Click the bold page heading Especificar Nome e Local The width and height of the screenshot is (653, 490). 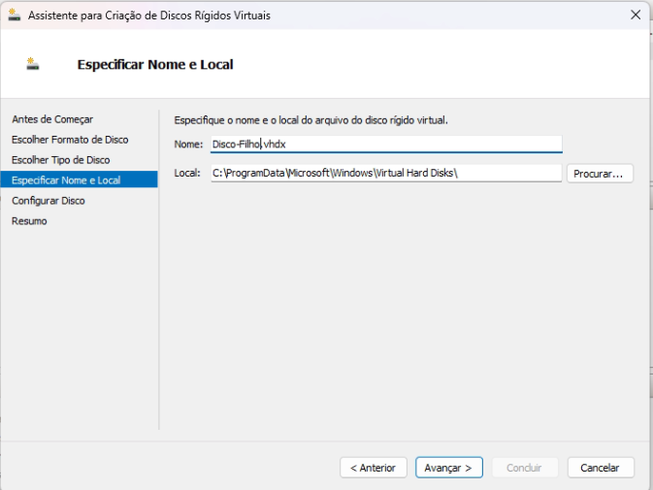point(155,65)
